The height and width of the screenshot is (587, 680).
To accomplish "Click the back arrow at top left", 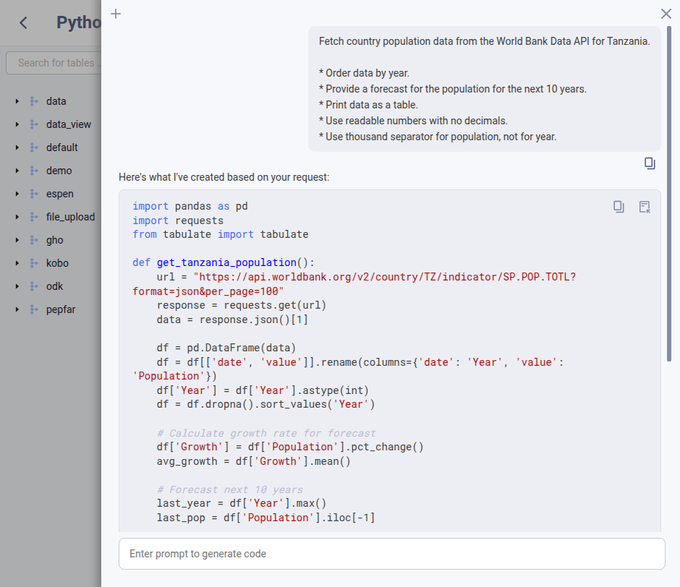I will pos(22,22).
